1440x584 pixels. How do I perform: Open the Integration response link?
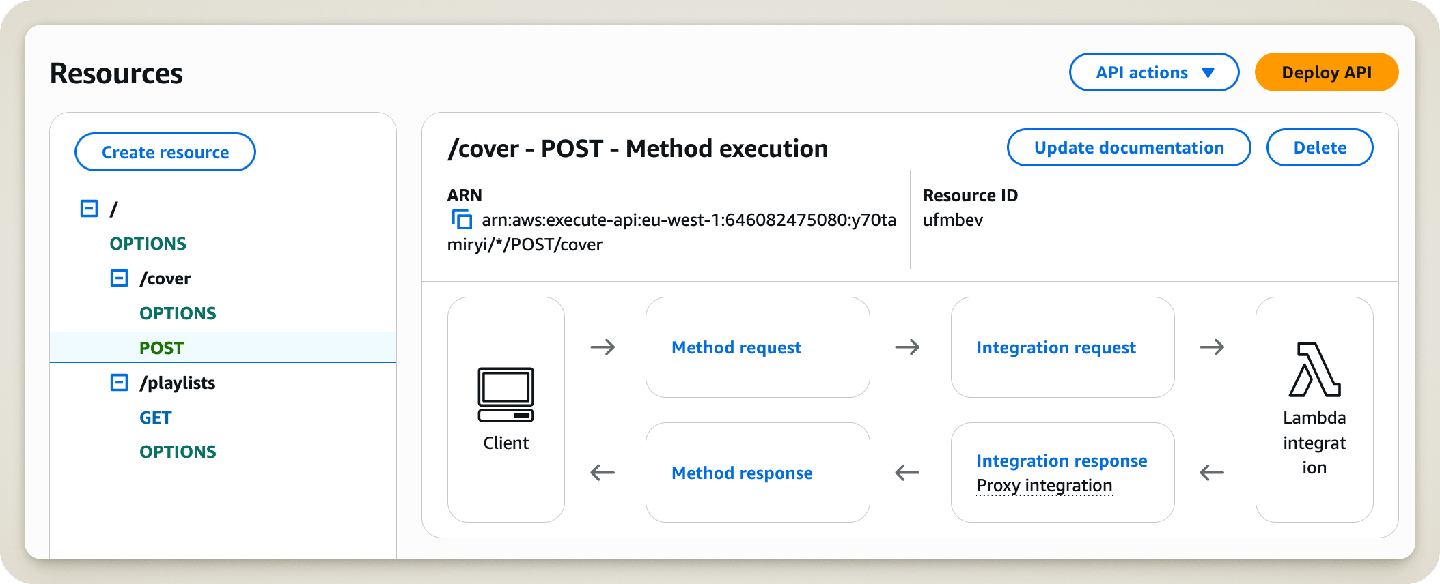[x=1062, y=461]
